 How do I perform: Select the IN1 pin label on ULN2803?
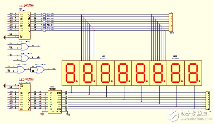pyautogui.click(x=51, y=93)
